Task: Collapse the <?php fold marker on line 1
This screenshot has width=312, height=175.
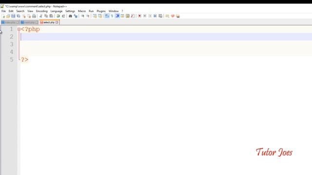Action: click(x=19, y=29)
